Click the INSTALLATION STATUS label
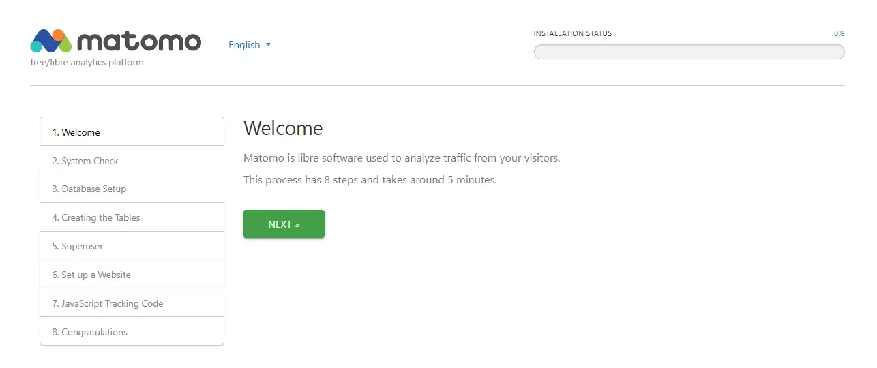Screen dimensions: 877x368 tap(573, 33)
